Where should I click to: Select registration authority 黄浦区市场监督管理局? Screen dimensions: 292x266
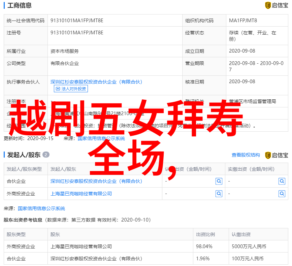point(252,101)
